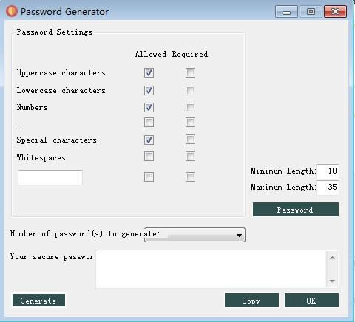Uncheck Allowed for Numbers
The height and width of the screenshot is (322, 355).
[x=149, y=108]
